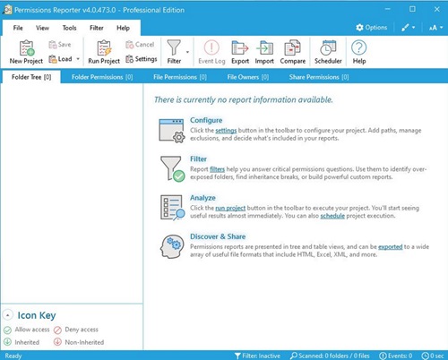Click the Discover & Share heading
448x360 pixels.
[218, 236]
